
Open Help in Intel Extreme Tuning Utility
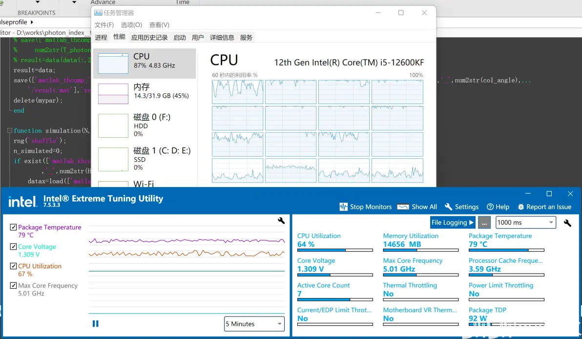point(498,207)
